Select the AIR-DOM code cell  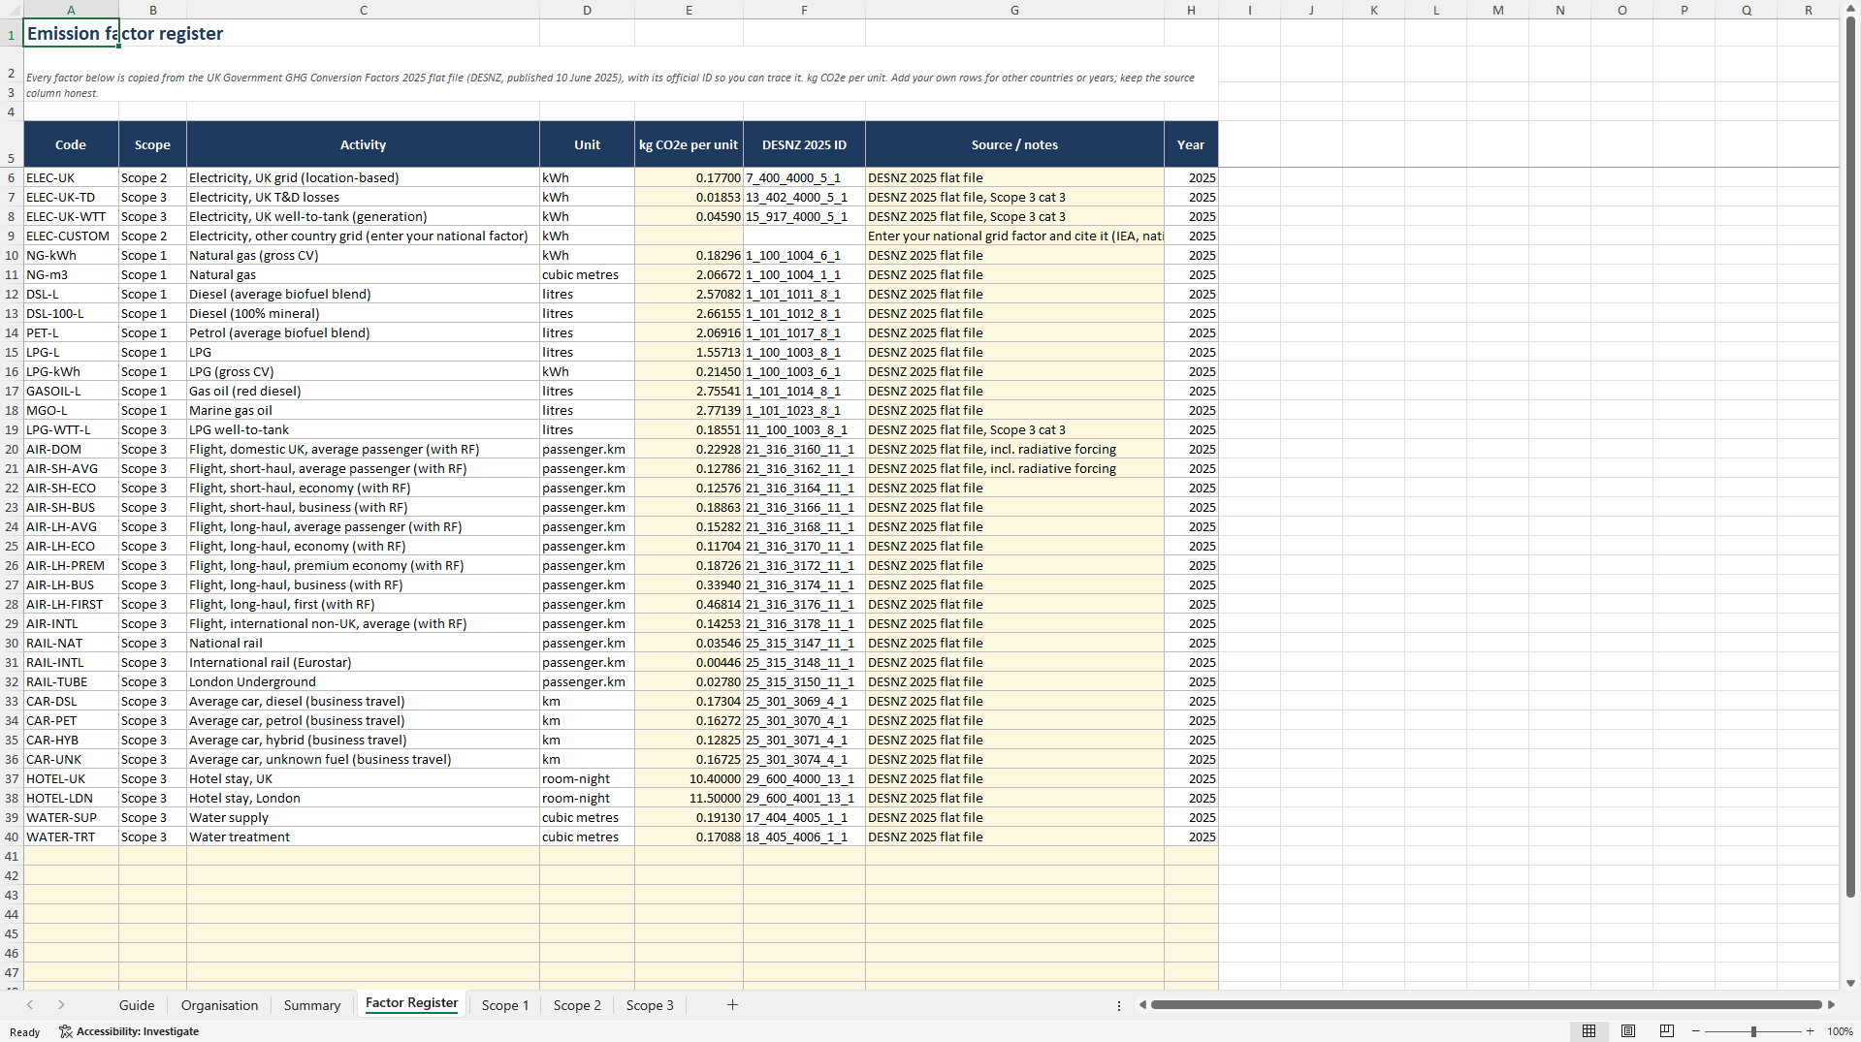coord(71,449)
